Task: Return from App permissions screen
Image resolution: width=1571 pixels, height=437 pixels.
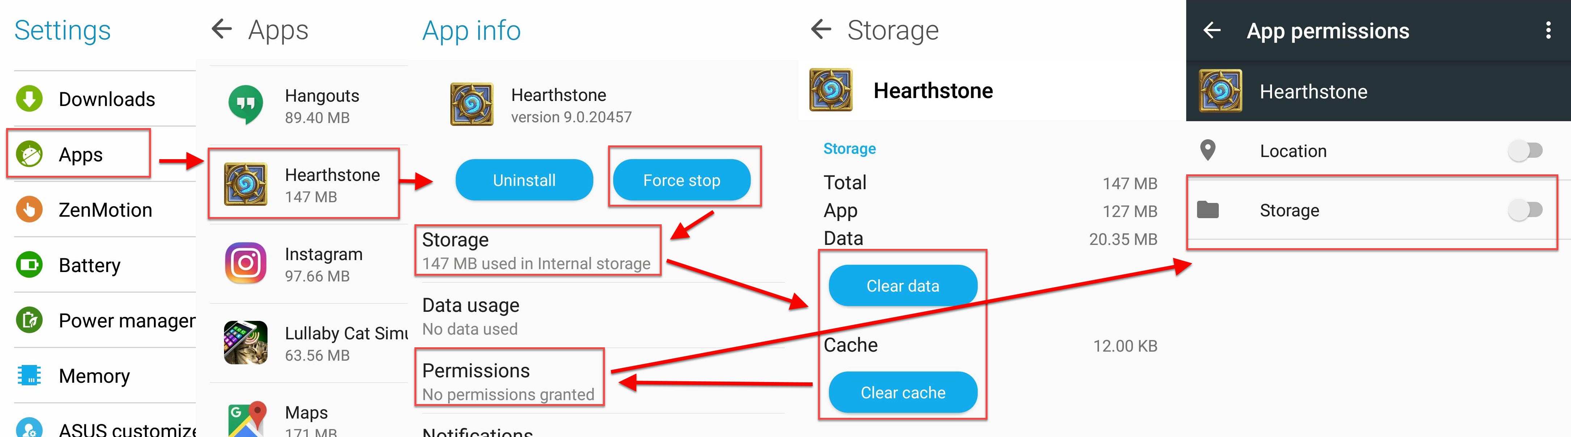Action: (x=1212, y=30)
